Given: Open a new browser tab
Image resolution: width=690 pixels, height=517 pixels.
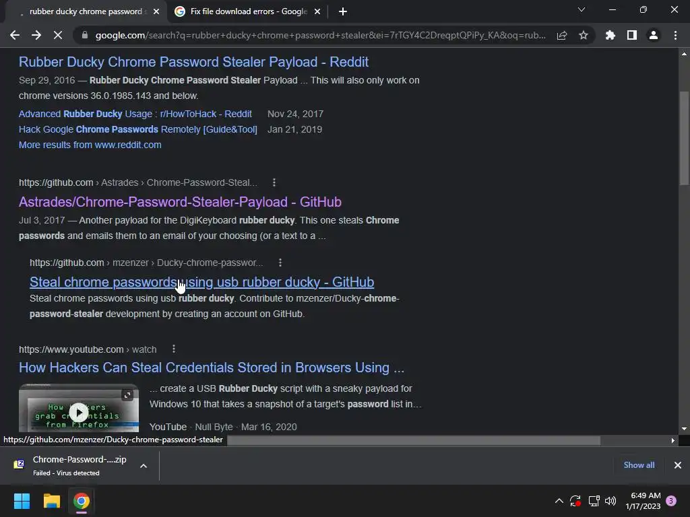Looking at the screenshot, I should click(x=343, y=11).
